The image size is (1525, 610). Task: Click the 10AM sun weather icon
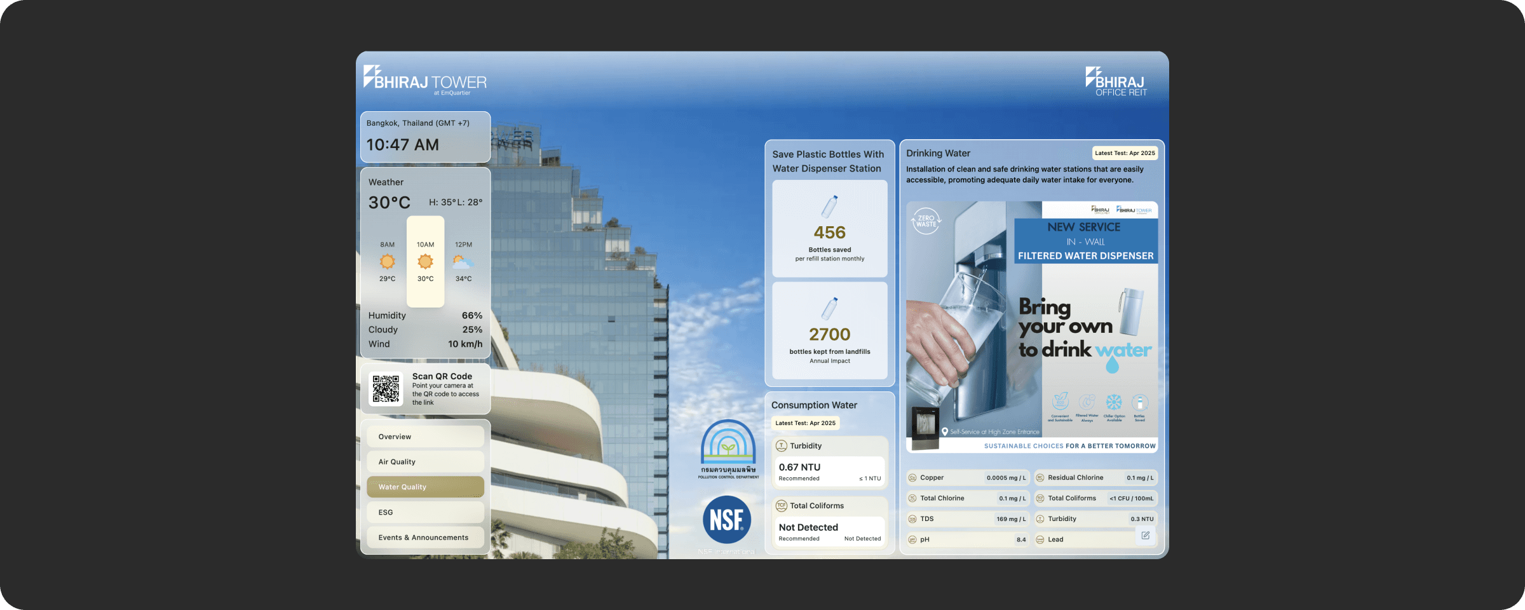pyautogui.click(x=426, y=261)
